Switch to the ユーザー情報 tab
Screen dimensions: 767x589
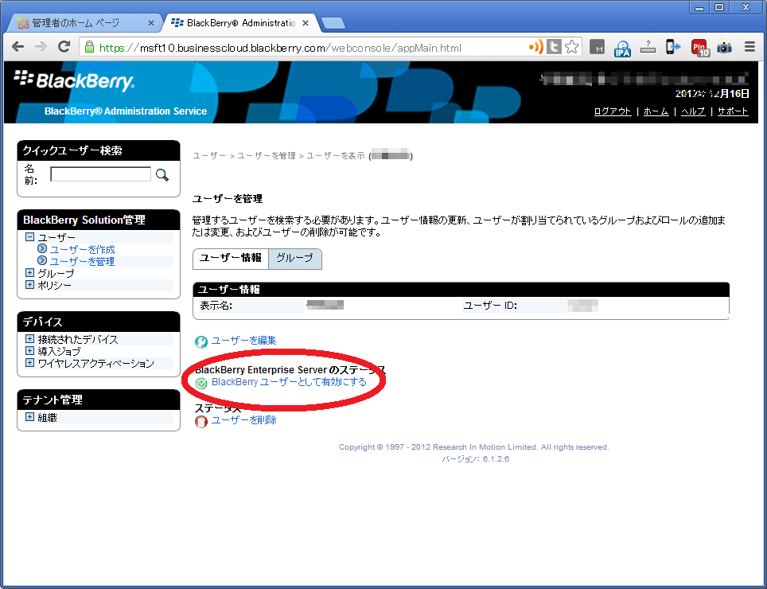231,259
